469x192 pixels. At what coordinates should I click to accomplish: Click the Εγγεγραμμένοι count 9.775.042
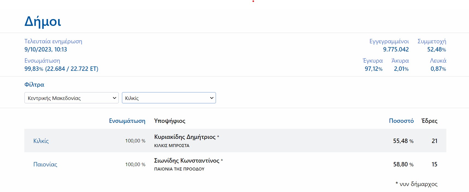[396, 50]
